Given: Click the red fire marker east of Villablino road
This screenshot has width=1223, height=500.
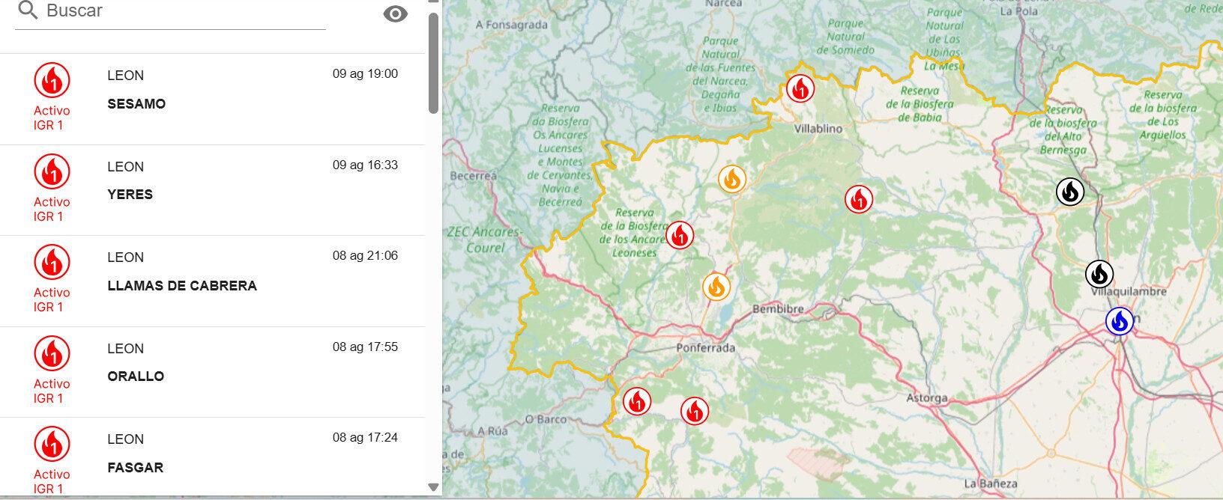Looking at the screenshot, I should click(x=858, y=200).
